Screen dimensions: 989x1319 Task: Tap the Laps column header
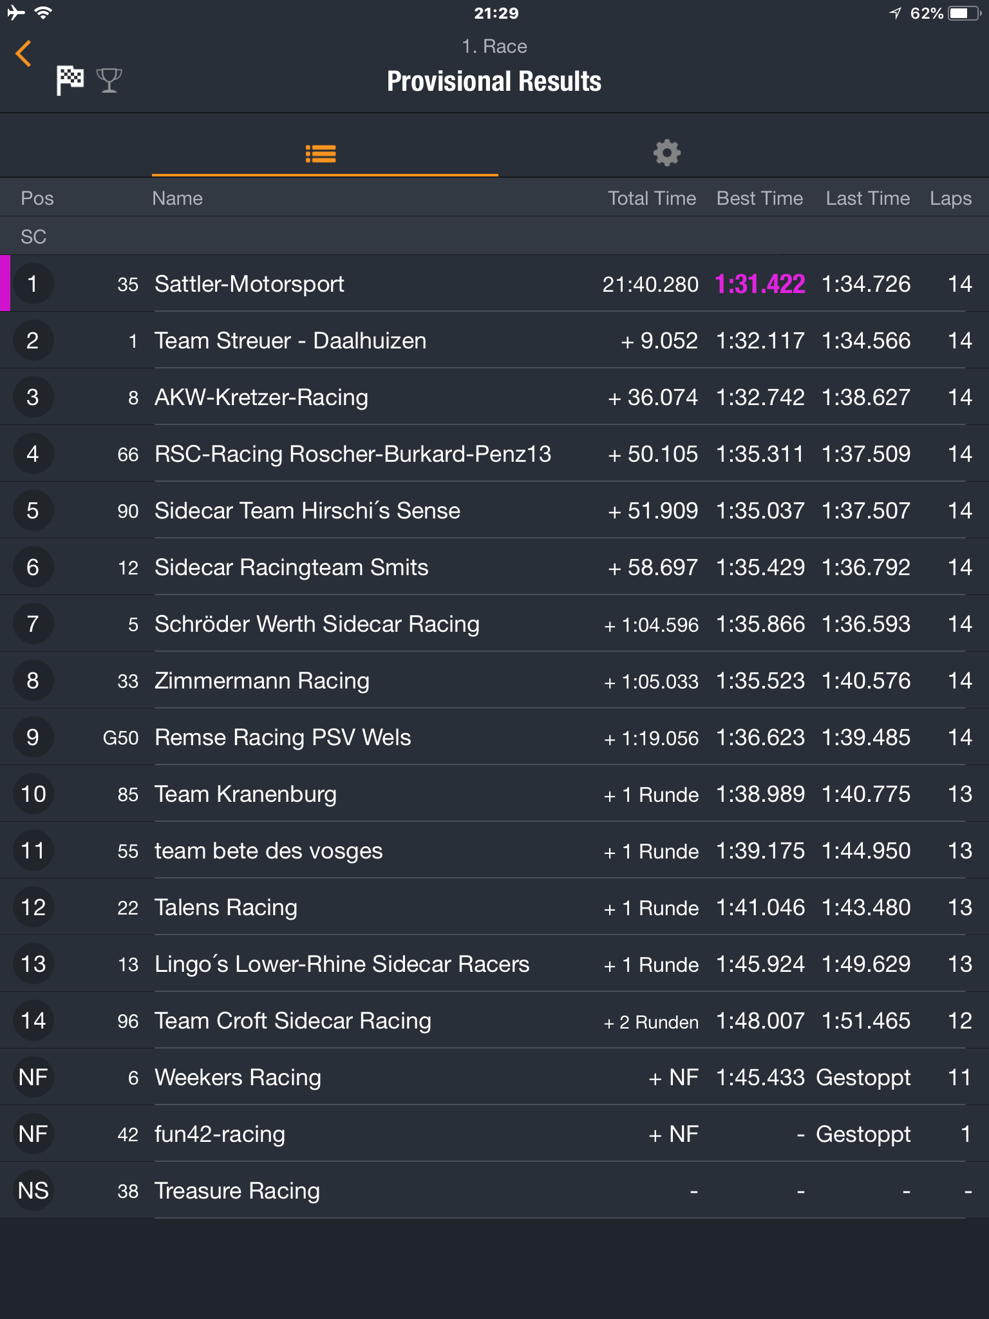pyautogui.click(x=950, y=198)
